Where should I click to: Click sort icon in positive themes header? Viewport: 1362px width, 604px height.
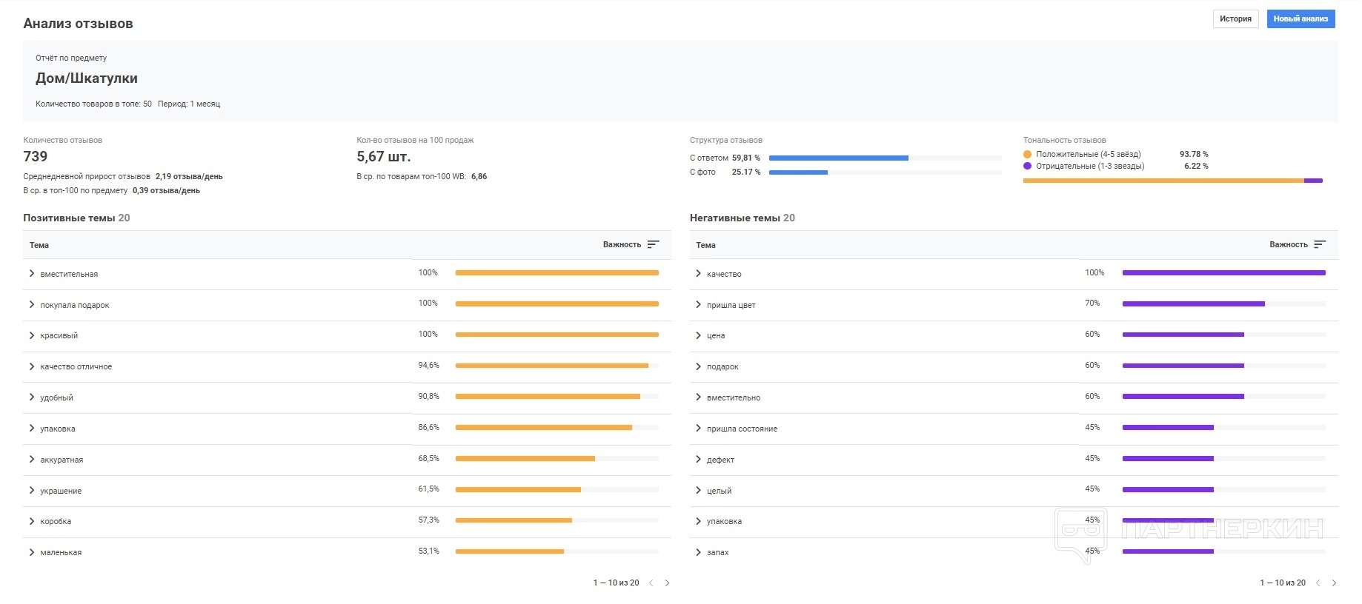[x=653, y=244]
